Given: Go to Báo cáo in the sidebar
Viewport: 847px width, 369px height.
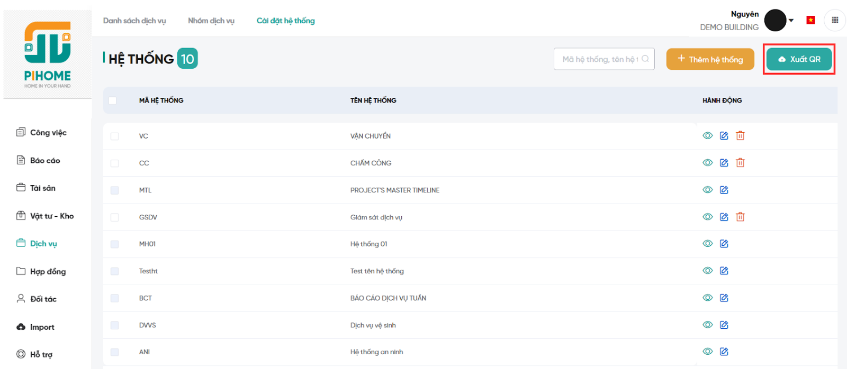Looking at the screenshot, I should 44,160.
